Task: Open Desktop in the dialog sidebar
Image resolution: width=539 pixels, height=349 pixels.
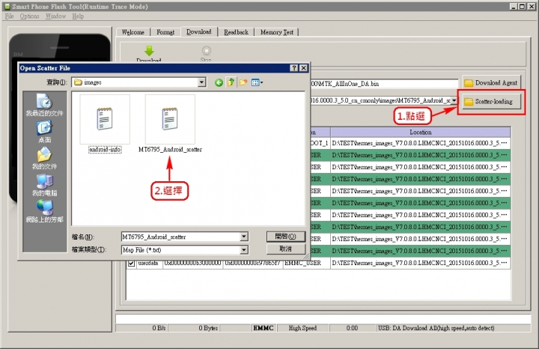Action: [45, 132]
